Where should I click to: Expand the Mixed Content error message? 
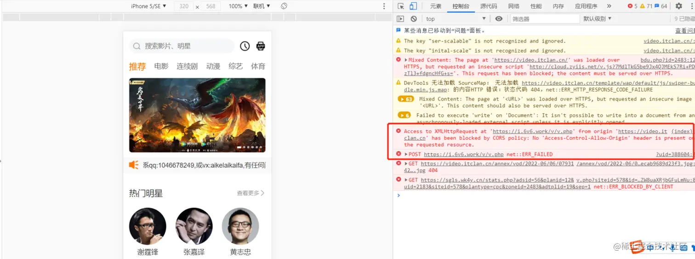coord(406,60)
